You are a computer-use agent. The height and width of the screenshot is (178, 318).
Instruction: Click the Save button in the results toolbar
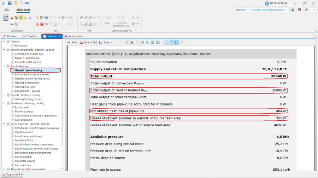[x=104, y=42]
